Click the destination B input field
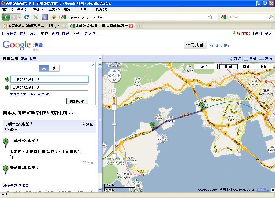 [49, 87]
